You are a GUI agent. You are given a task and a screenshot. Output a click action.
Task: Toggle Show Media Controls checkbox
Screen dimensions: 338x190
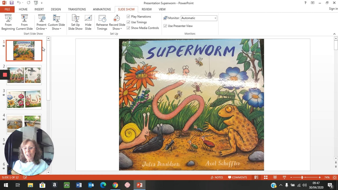pyautogui.click(x=128, y=28)
